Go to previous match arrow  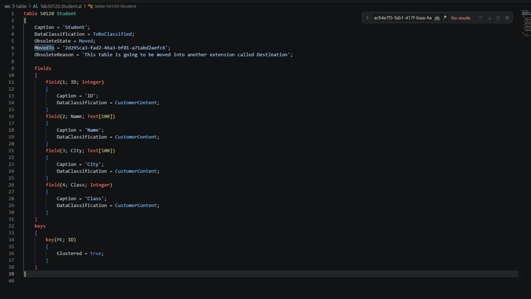coord(480,18)
